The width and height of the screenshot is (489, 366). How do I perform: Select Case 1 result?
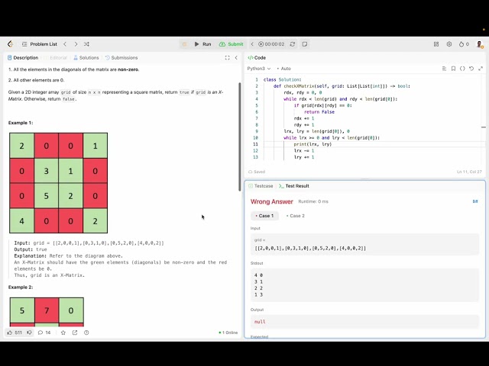pyautogui.click(x=264, y=216)
